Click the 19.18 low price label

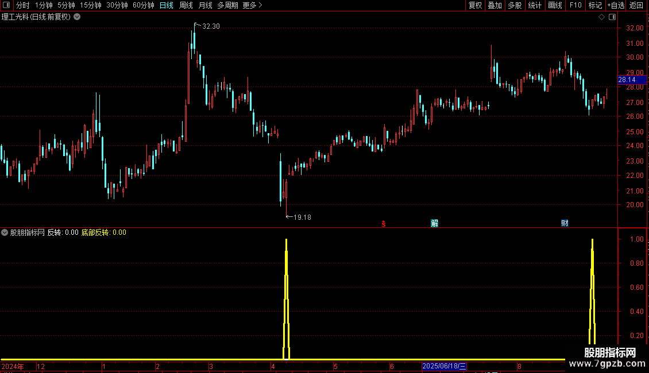pyautogui.click(x=302, y=217)
